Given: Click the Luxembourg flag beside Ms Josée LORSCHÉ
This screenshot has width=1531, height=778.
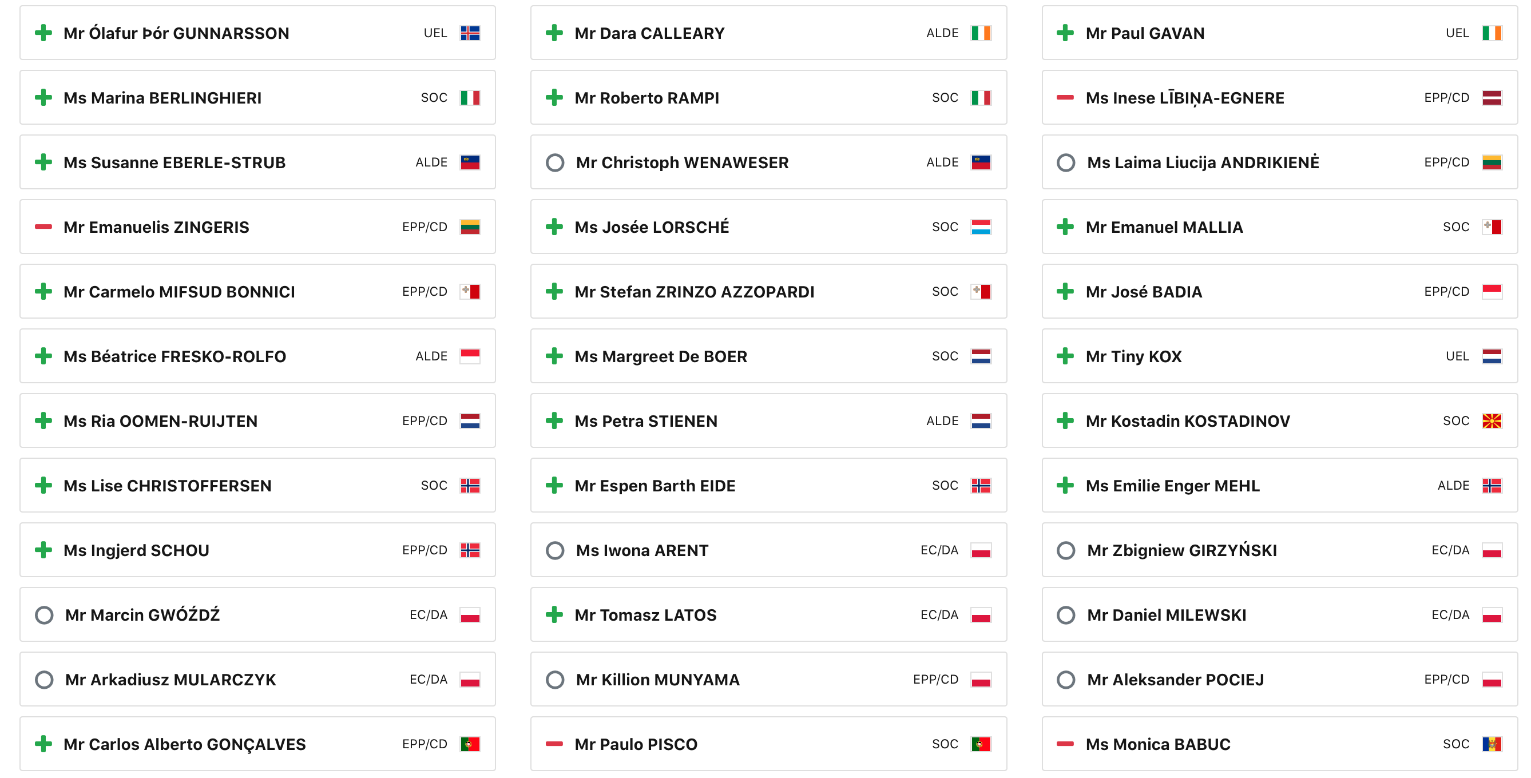Looking at the screenshot, I should pos(981,227).
